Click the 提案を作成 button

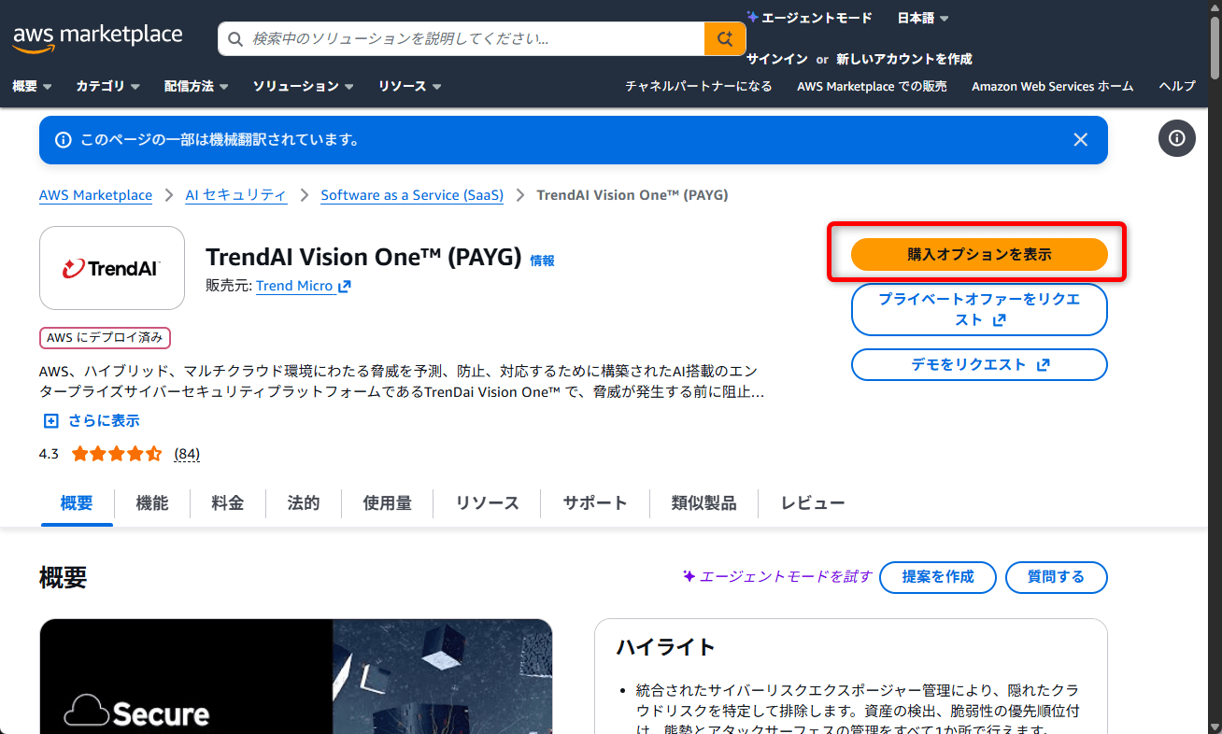pyautogui.click(x=938, y=577)
